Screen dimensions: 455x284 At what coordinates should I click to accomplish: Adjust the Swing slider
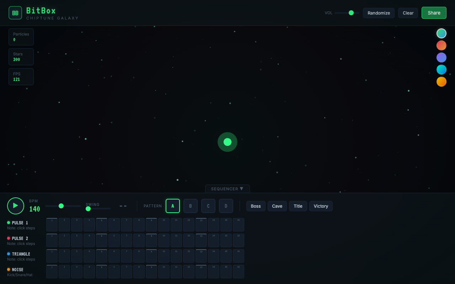[x=98, y=209]
